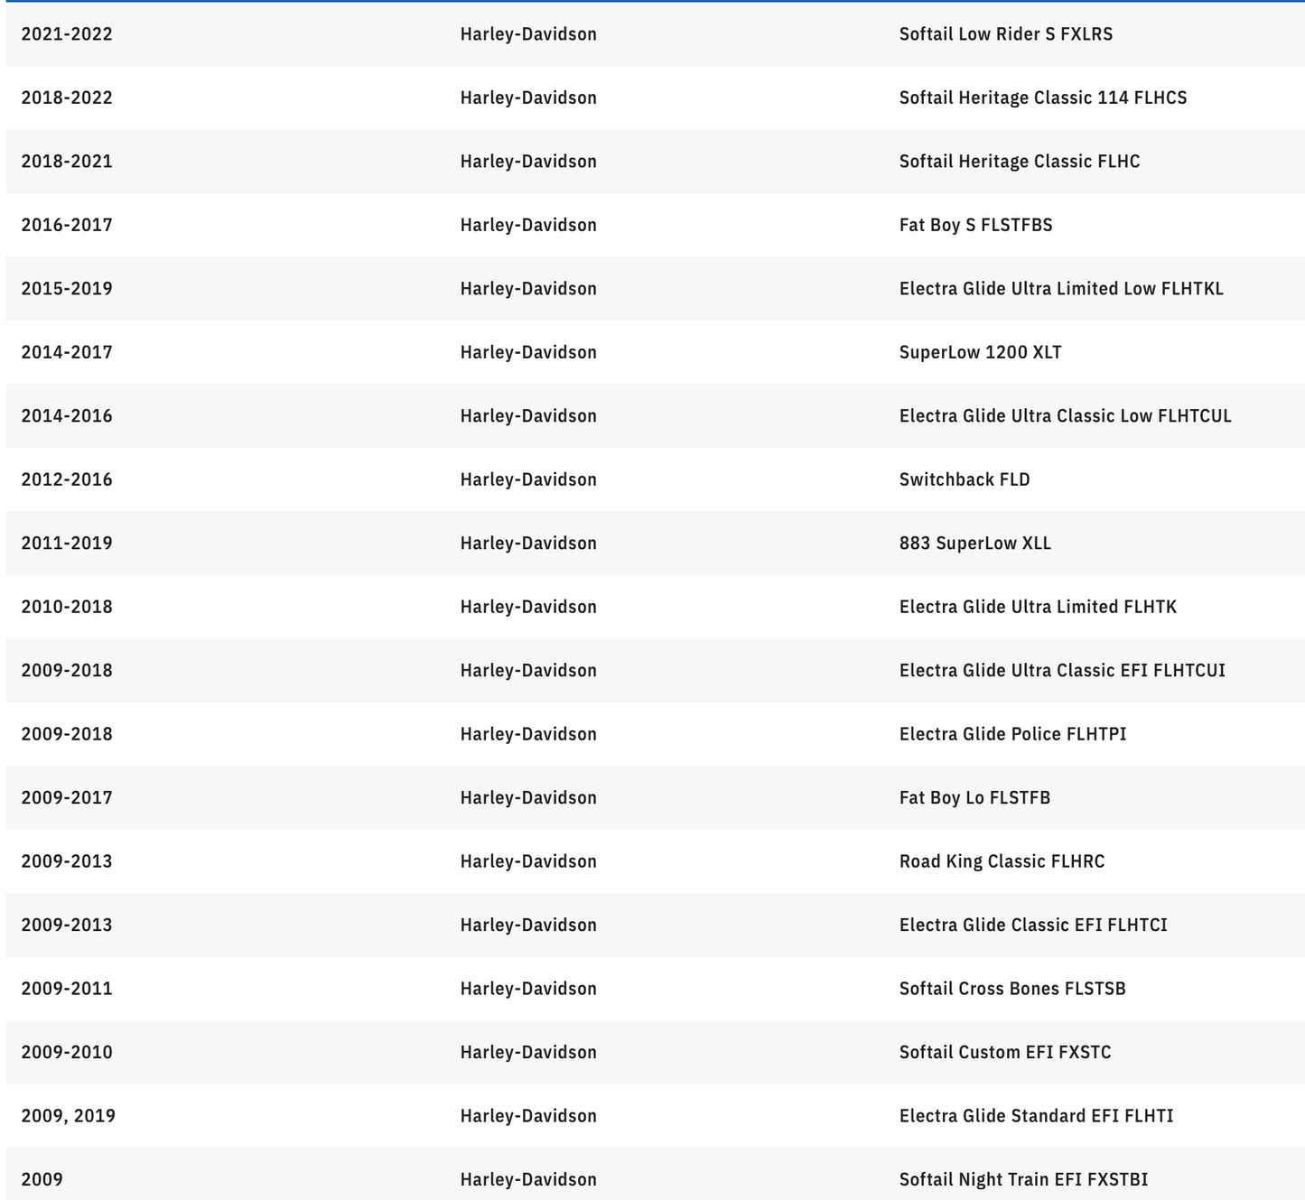Select 'Harley-Davidson' in the Switchback FLD row
The image size is (1305, 1200).
tap(528, 479)
